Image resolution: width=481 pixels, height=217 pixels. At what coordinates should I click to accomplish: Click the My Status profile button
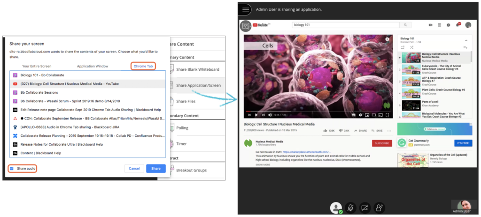click(336, 208)
